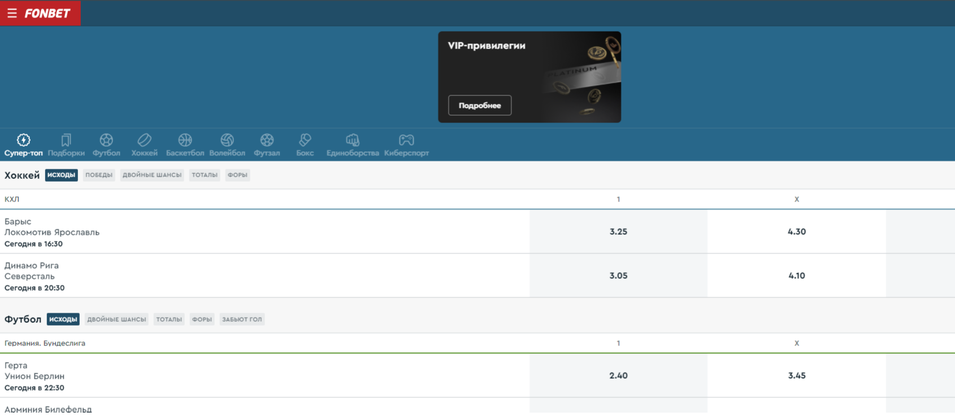Switch hockey section to Исходы tab
Image resolution: width=955 pixels, height=416 pixels.
coord(62,175)
